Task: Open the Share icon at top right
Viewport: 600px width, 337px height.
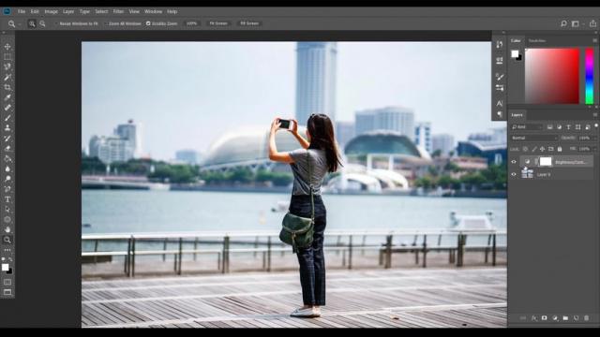Action: [592, 23]
